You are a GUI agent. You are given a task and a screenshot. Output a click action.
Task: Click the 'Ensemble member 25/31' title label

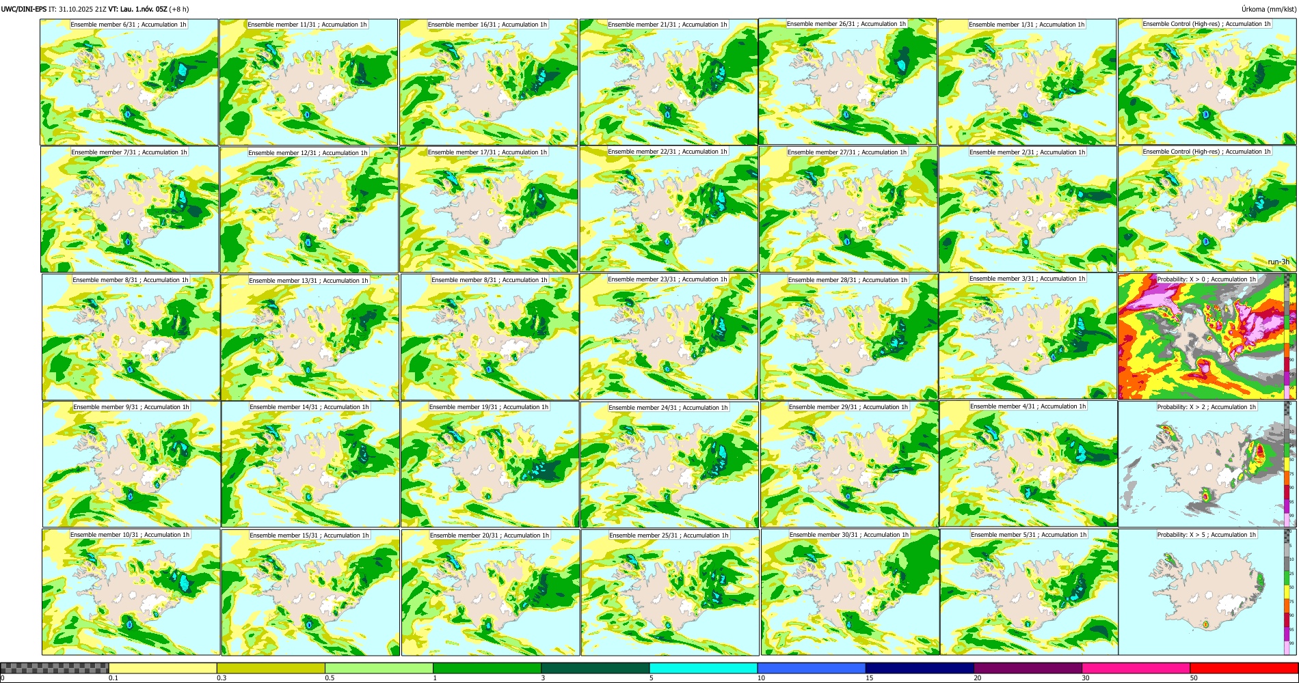coord(669,535)
